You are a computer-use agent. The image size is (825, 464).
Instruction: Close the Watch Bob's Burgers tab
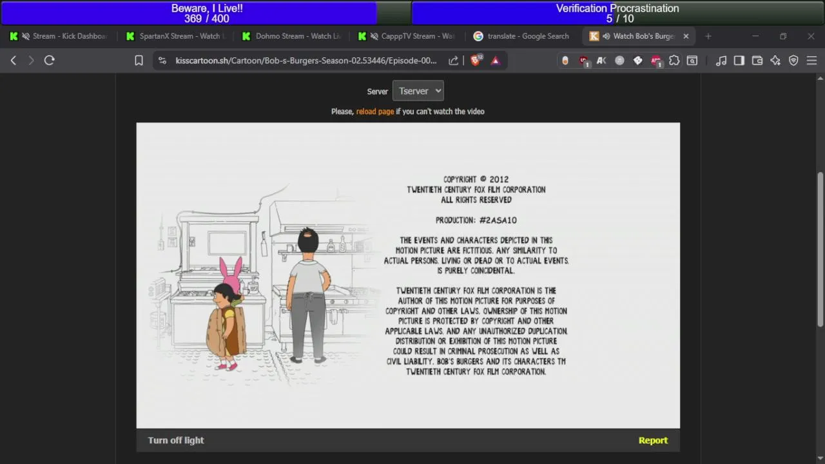pyautogui.click(x=686, y=36)
